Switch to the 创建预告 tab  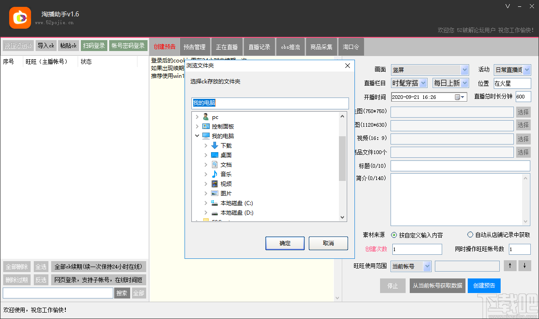164,46
